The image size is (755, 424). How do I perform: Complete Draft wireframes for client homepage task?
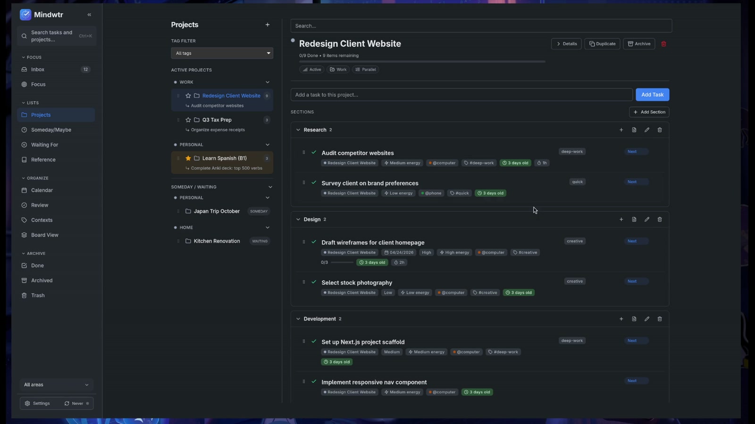314,242
